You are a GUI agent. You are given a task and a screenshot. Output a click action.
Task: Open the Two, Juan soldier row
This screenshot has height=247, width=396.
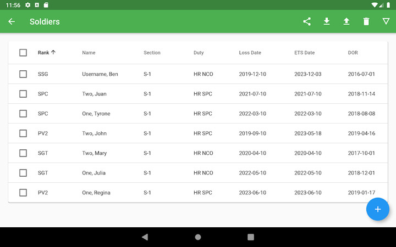tap(94, 94)
